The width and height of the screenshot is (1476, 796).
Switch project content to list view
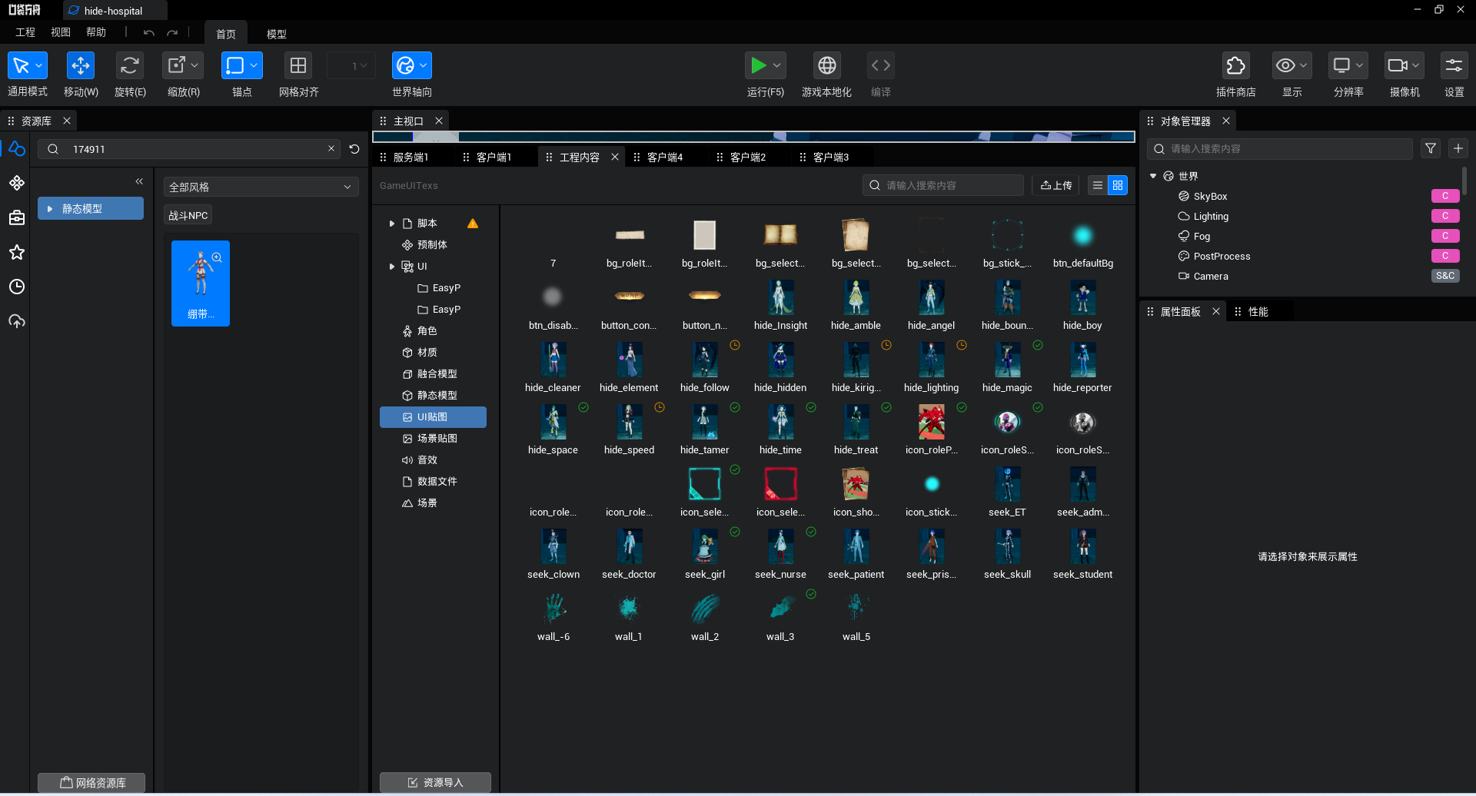1098,185
